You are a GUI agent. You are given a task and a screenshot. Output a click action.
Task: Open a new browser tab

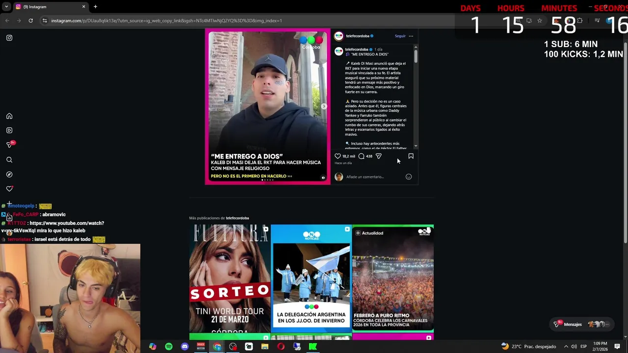95,7
